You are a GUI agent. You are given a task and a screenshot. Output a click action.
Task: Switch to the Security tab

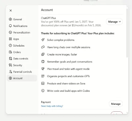(x=22, y=65)
